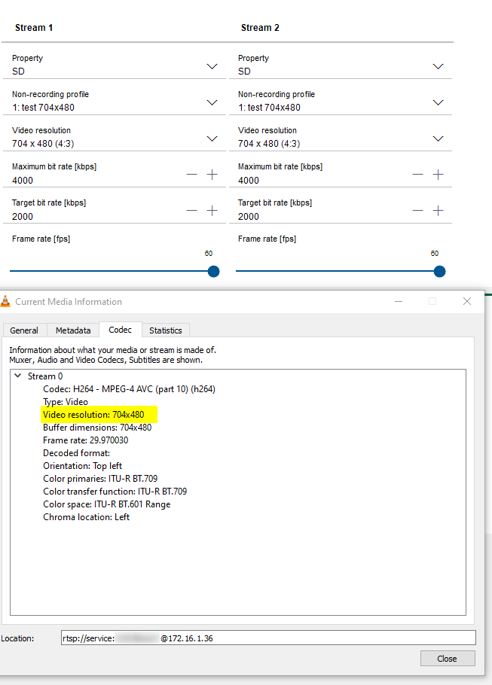Viewport: 492px width, 685px height.
Task: Click the VLC cone icon in title bar
Action: pyautogui.click(x=7, y=302)
